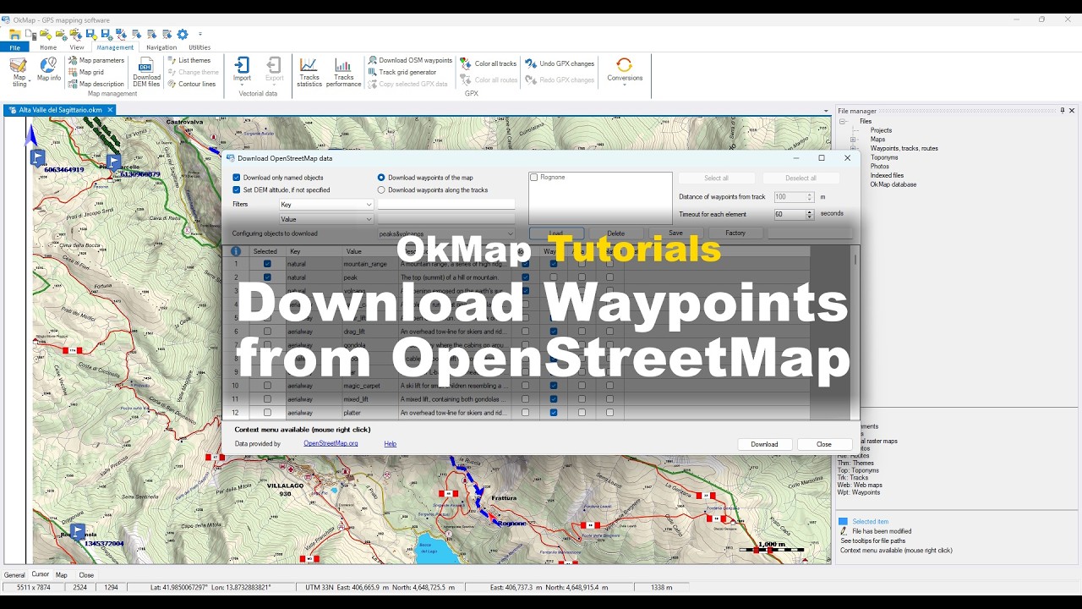
Task: Click the info icon in table header
Action: [x=236, y=251]
